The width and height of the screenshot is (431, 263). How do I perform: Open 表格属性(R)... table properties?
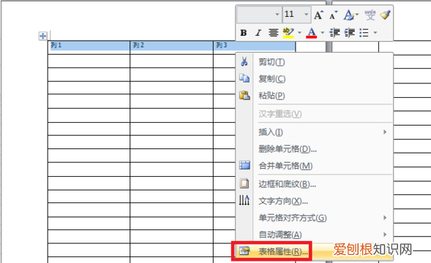tap(315, 251)
